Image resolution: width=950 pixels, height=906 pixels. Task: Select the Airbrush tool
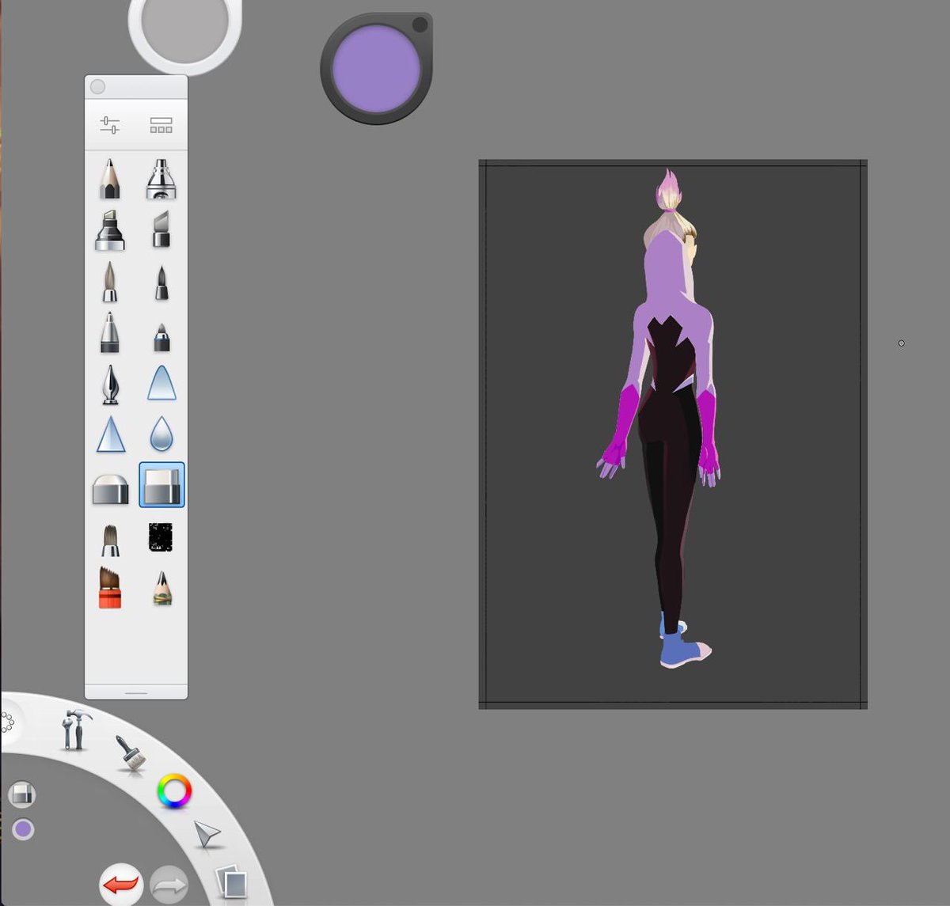tap(161, 178)
